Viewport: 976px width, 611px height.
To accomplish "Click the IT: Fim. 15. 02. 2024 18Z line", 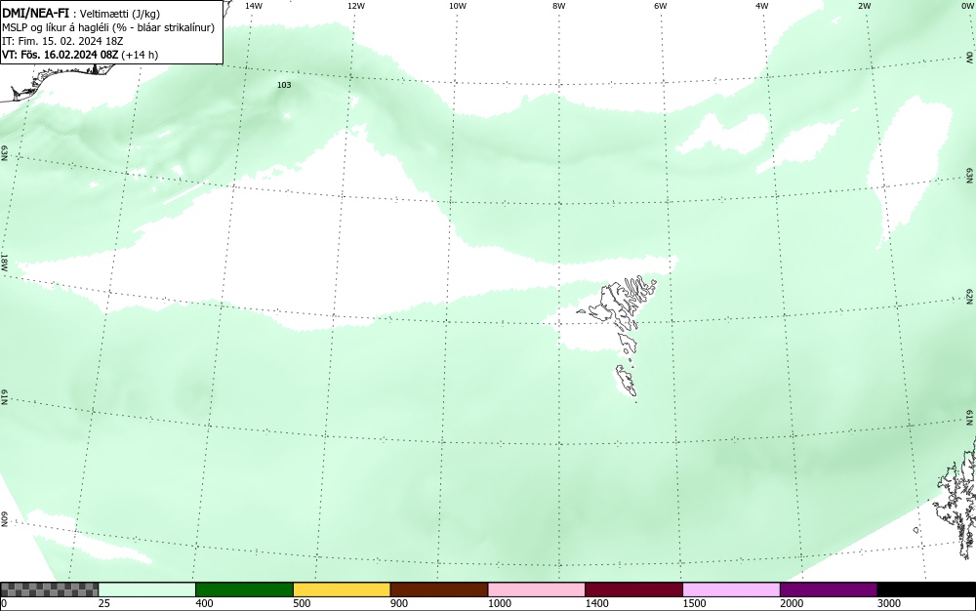I will [x=62, y=41].
